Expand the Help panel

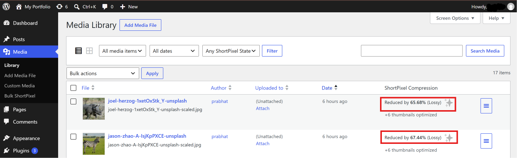496,18
